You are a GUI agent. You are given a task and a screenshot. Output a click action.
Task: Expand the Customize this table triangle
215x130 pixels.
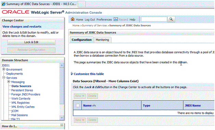tap(72, 74)
